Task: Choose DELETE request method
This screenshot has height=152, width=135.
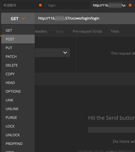Action: point(18,65)
